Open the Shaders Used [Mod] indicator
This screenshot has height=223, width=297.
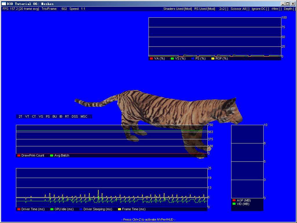coord(178,9)
